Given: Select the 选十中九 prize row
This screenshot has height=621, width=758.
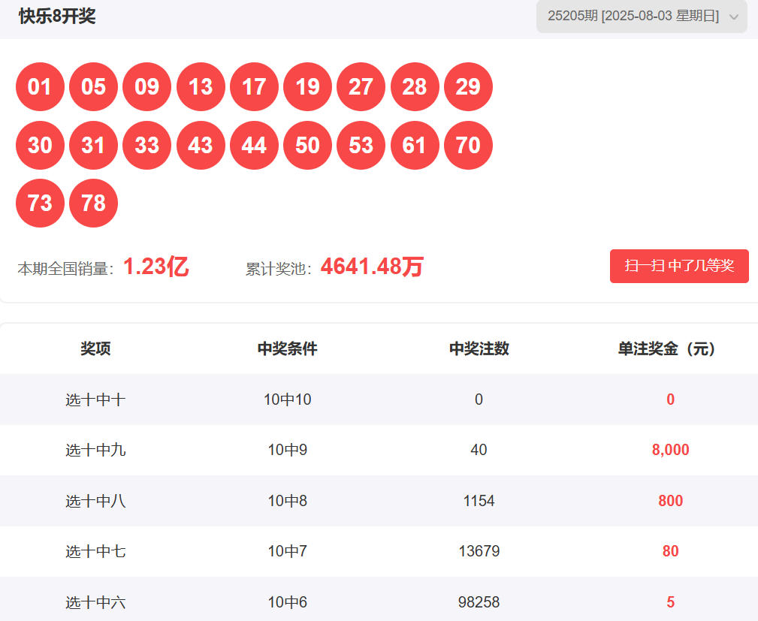Looking at the screenshot, I should click(379, 450).
